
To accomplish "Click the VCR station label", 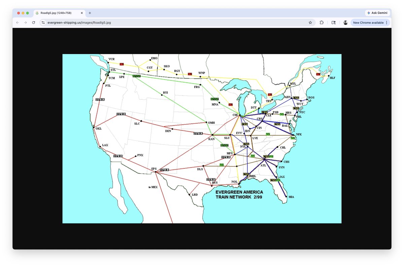I will point(111,59).
